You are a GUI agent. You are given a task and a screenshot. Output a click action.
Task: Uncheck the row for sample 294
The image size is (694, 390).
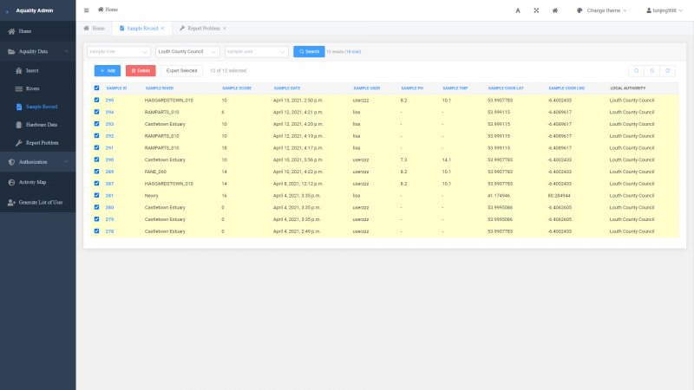[96, 112]
